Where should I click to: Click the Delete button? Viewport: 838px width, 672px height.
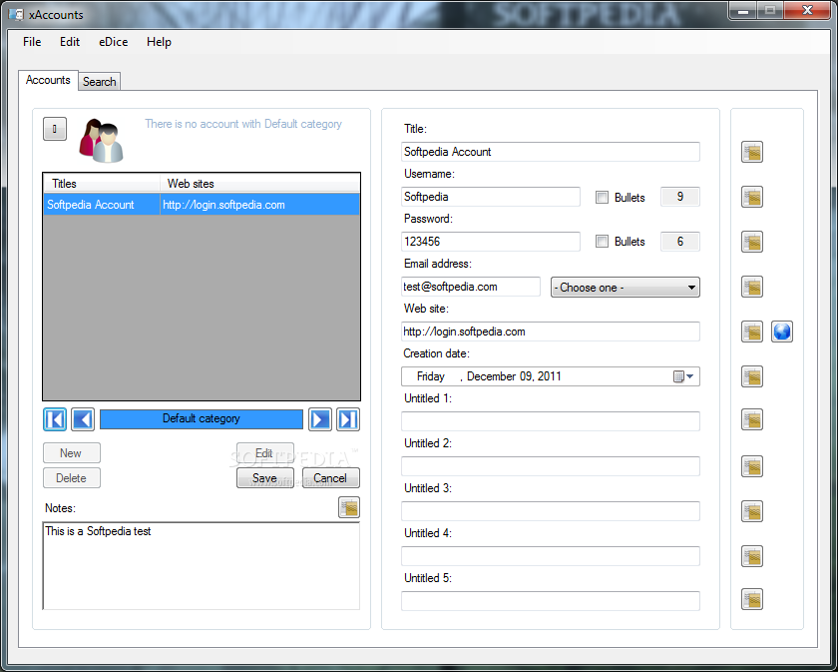click(72, 478)
